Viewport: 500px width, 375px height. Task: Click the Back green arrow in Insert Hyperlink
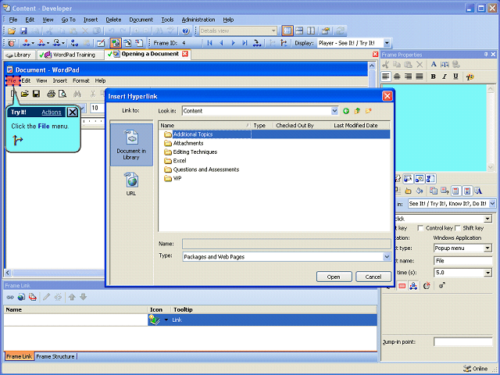point(346,111)
